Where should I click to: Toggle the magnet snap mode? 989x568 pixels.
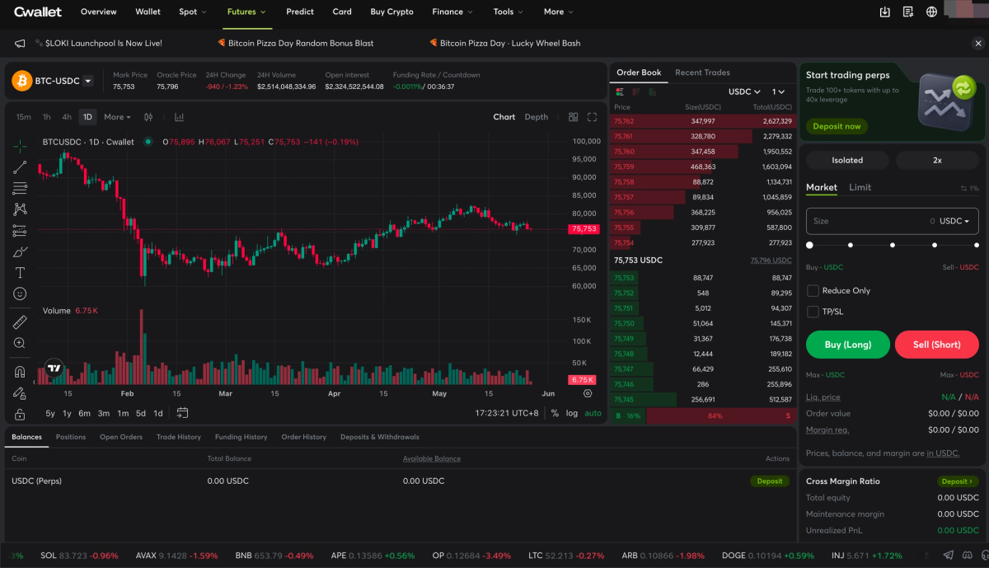(20, 372)
